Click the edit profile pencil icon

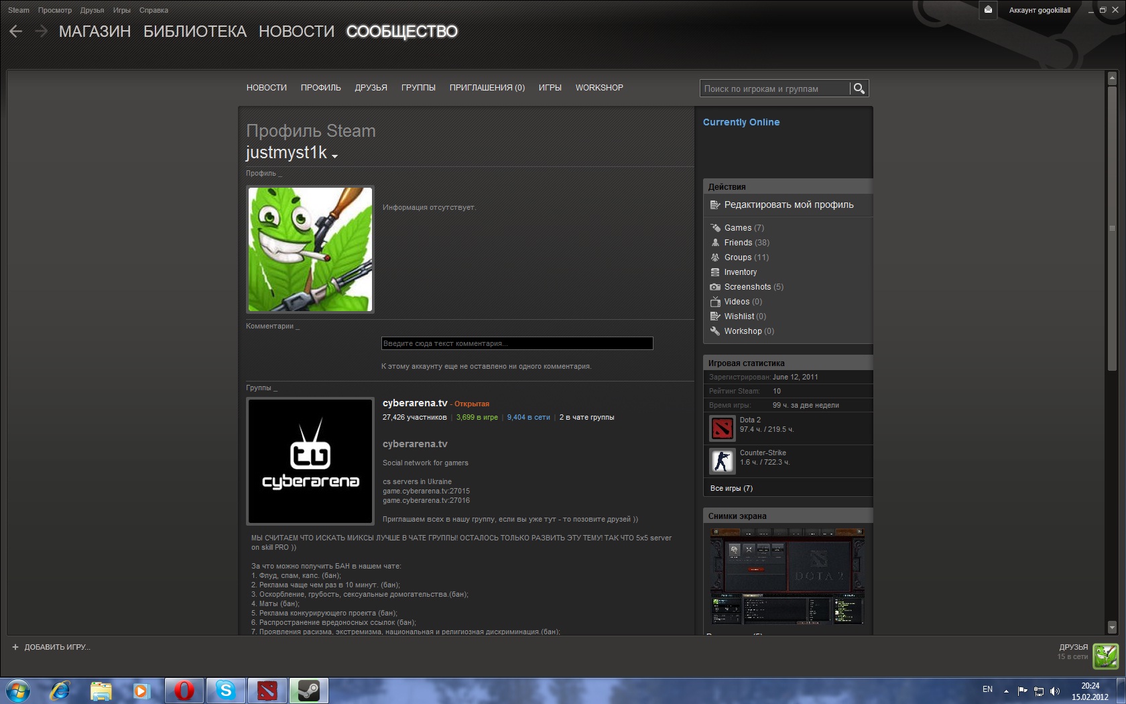tap(715, 205)
